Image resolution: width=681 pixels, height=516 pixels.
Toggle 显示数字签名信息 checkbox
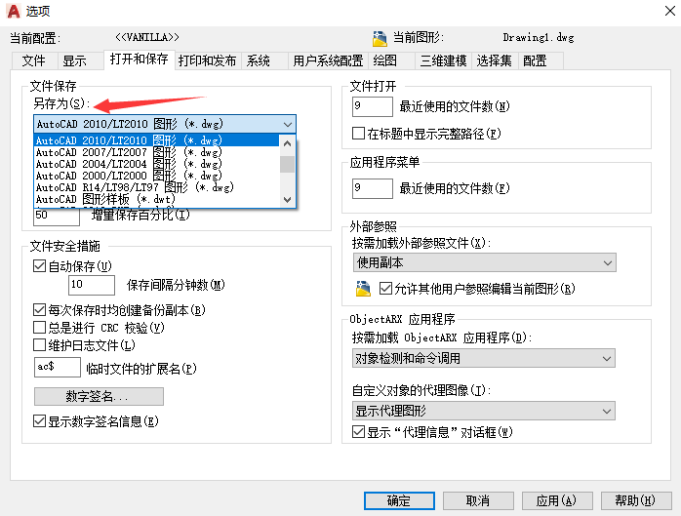pos(40,420)
